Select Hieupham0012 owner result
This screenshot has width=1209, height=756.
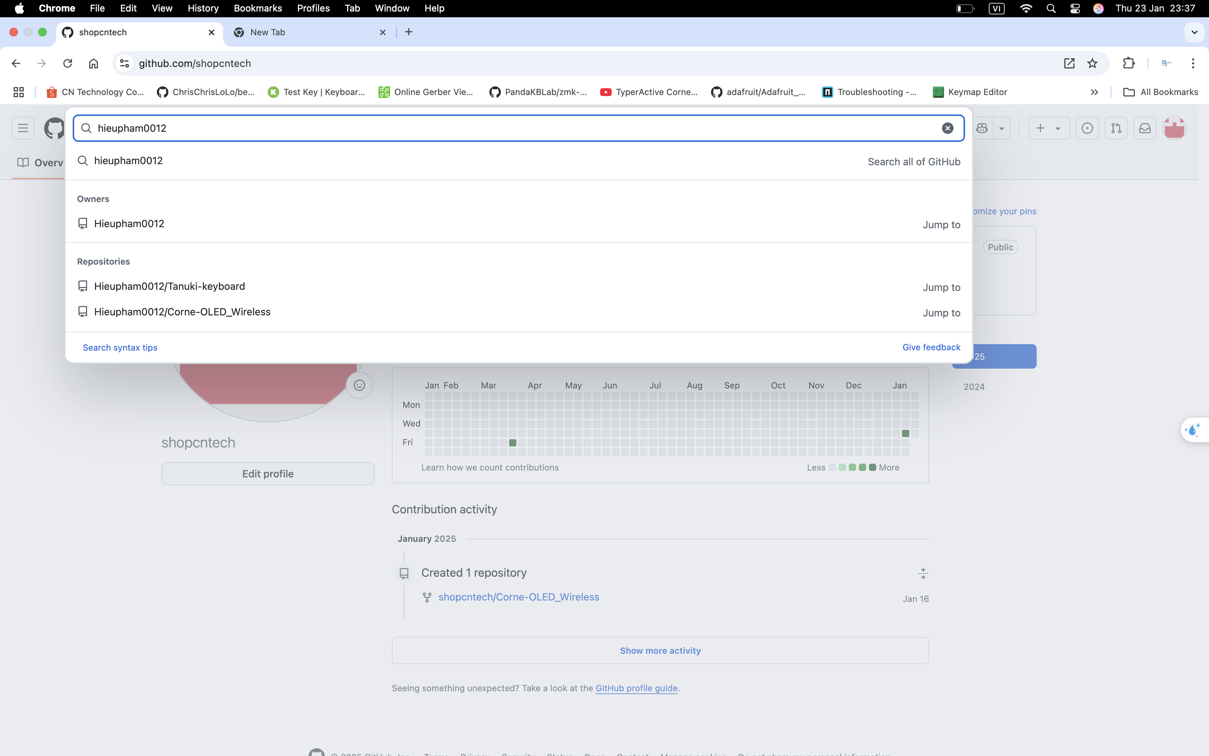(519, 224)
